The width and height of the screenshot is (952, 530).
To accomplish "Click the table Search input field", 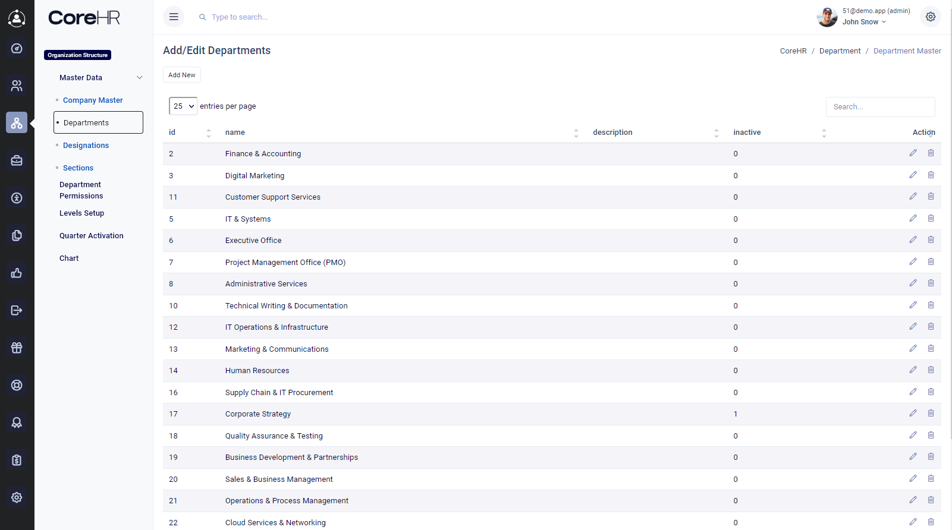I will 880,107.
